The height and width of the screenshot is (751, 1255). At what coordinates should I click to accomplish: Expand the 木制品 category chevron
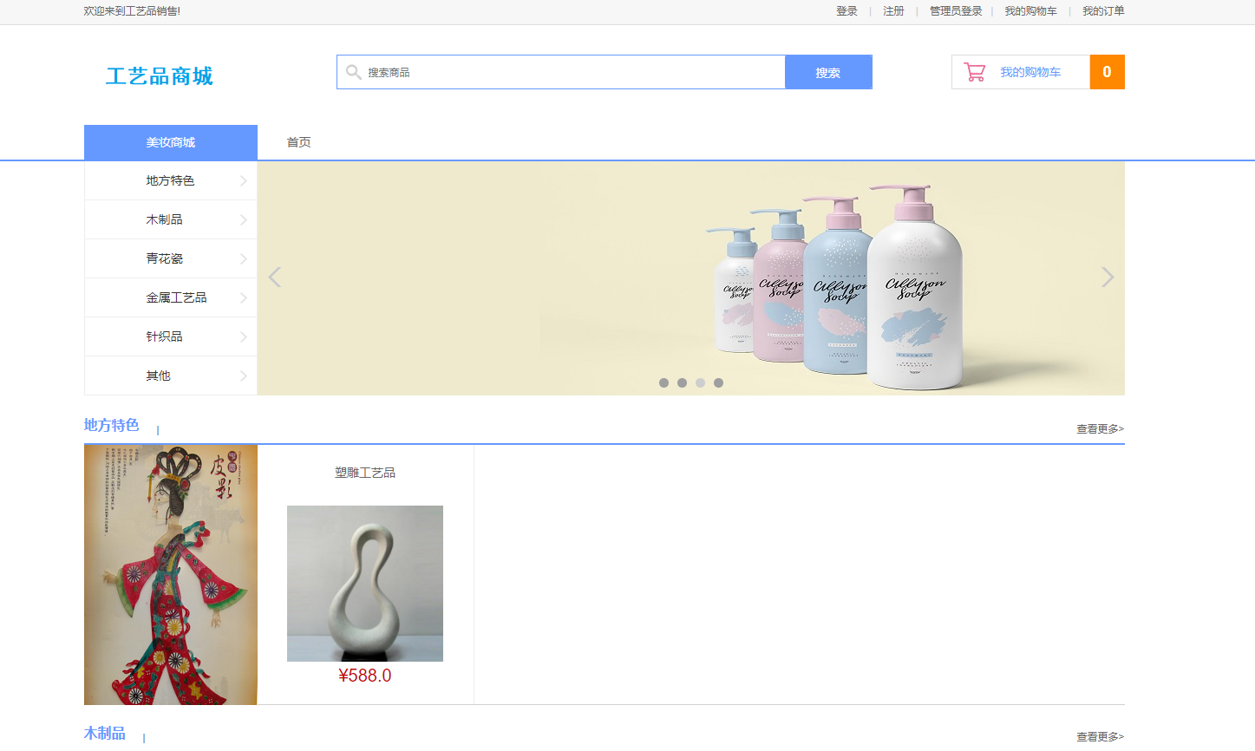tap(244, 219)
